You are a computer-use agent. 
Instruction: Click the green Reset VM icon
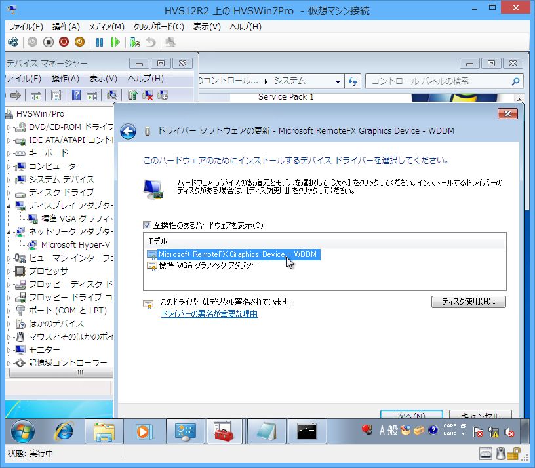point(115,43)
